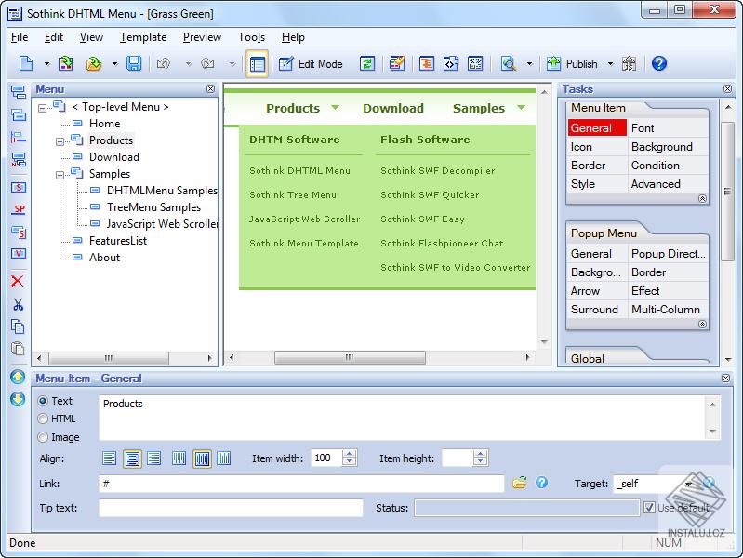Image resolution: width=743 pixels, height=558 pixels.
Task: Open the Target dropdown showing _self
Action: point(688,484)
